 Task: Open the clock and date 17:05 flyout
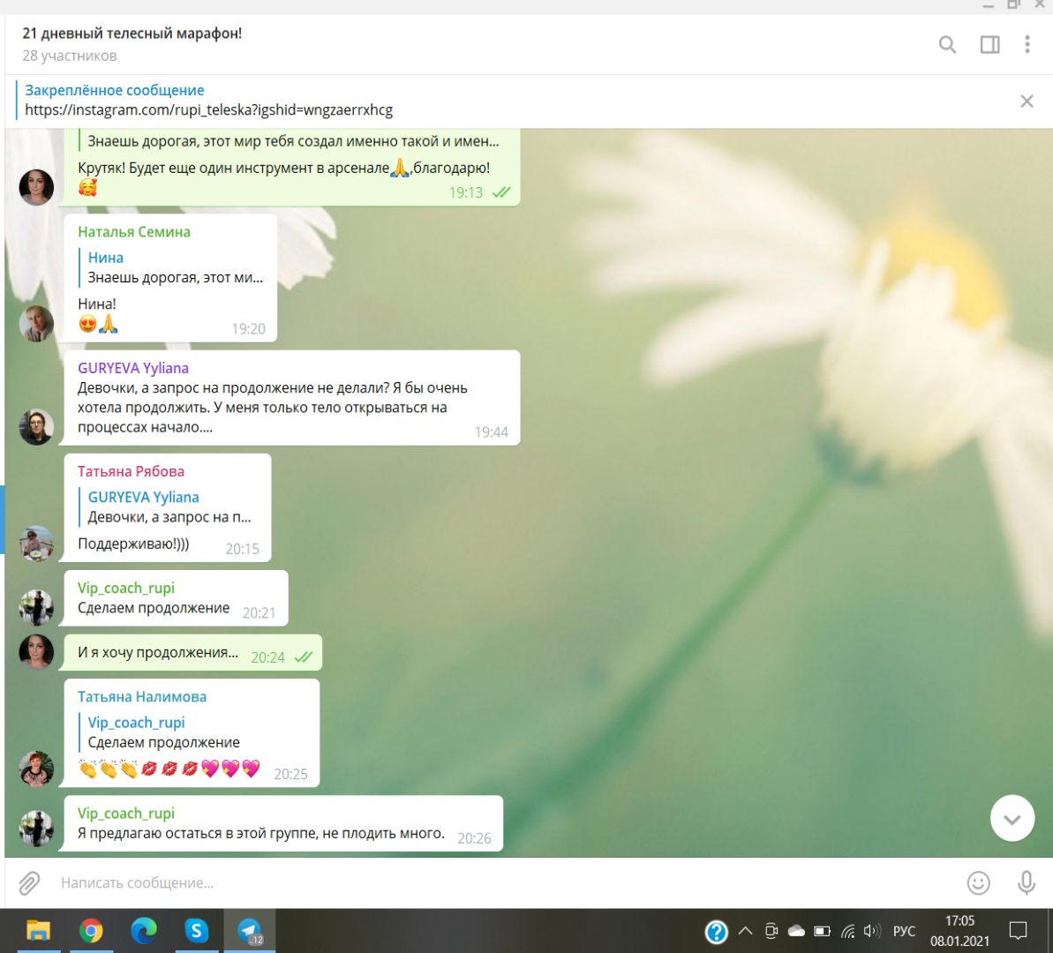(959, 931)
